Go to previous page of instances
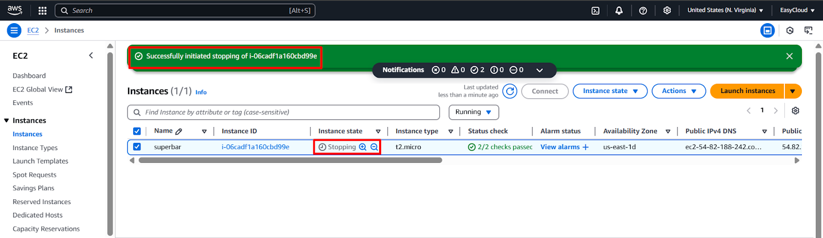 [749, 111]
